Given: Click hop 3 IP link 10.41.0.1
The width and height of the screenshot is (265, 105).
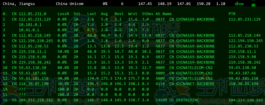Looking at the screenshot, I should point(29,30).
